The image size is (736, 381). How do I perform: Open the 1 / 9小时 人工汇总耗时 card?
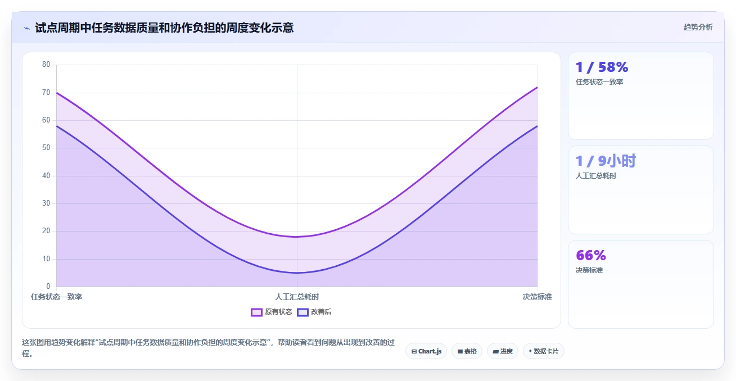coord(640,190)
